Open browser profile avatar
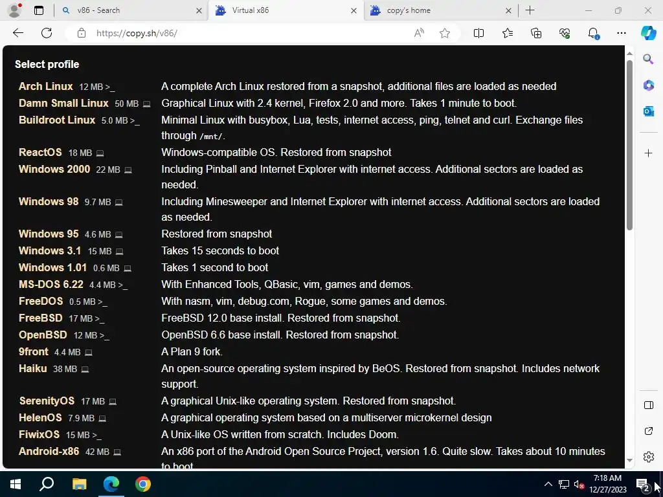The width and height of the screenshot is (663, 497). (x=15, y=10)
